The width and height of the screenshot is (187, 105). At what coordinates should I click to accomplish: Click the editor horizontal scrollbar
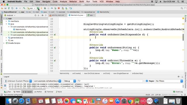click(96, 71)
